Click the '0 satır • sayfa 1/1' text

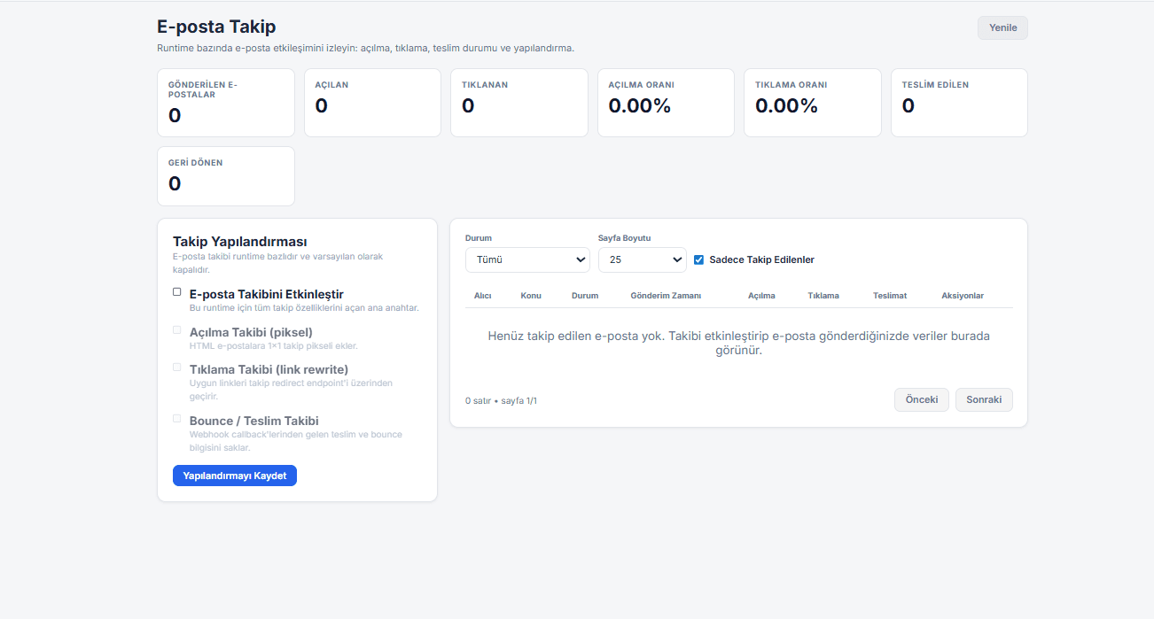(501, 400)
